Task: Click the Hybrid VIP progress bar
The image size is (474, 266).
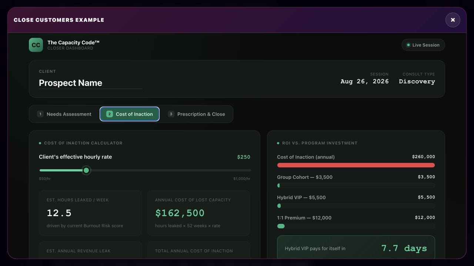Action: point(356,206)
